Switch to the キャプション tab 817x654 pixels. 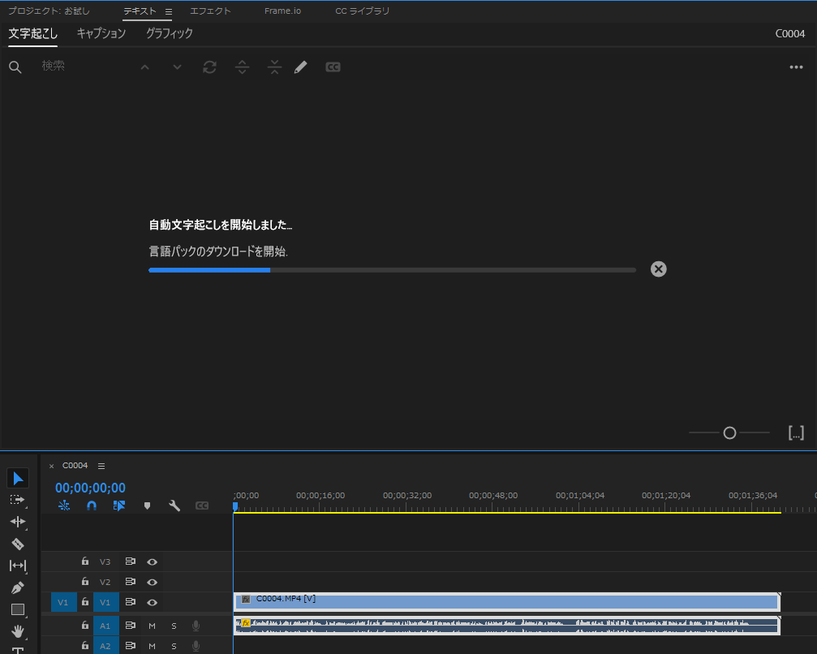click(x=100, y=34)
